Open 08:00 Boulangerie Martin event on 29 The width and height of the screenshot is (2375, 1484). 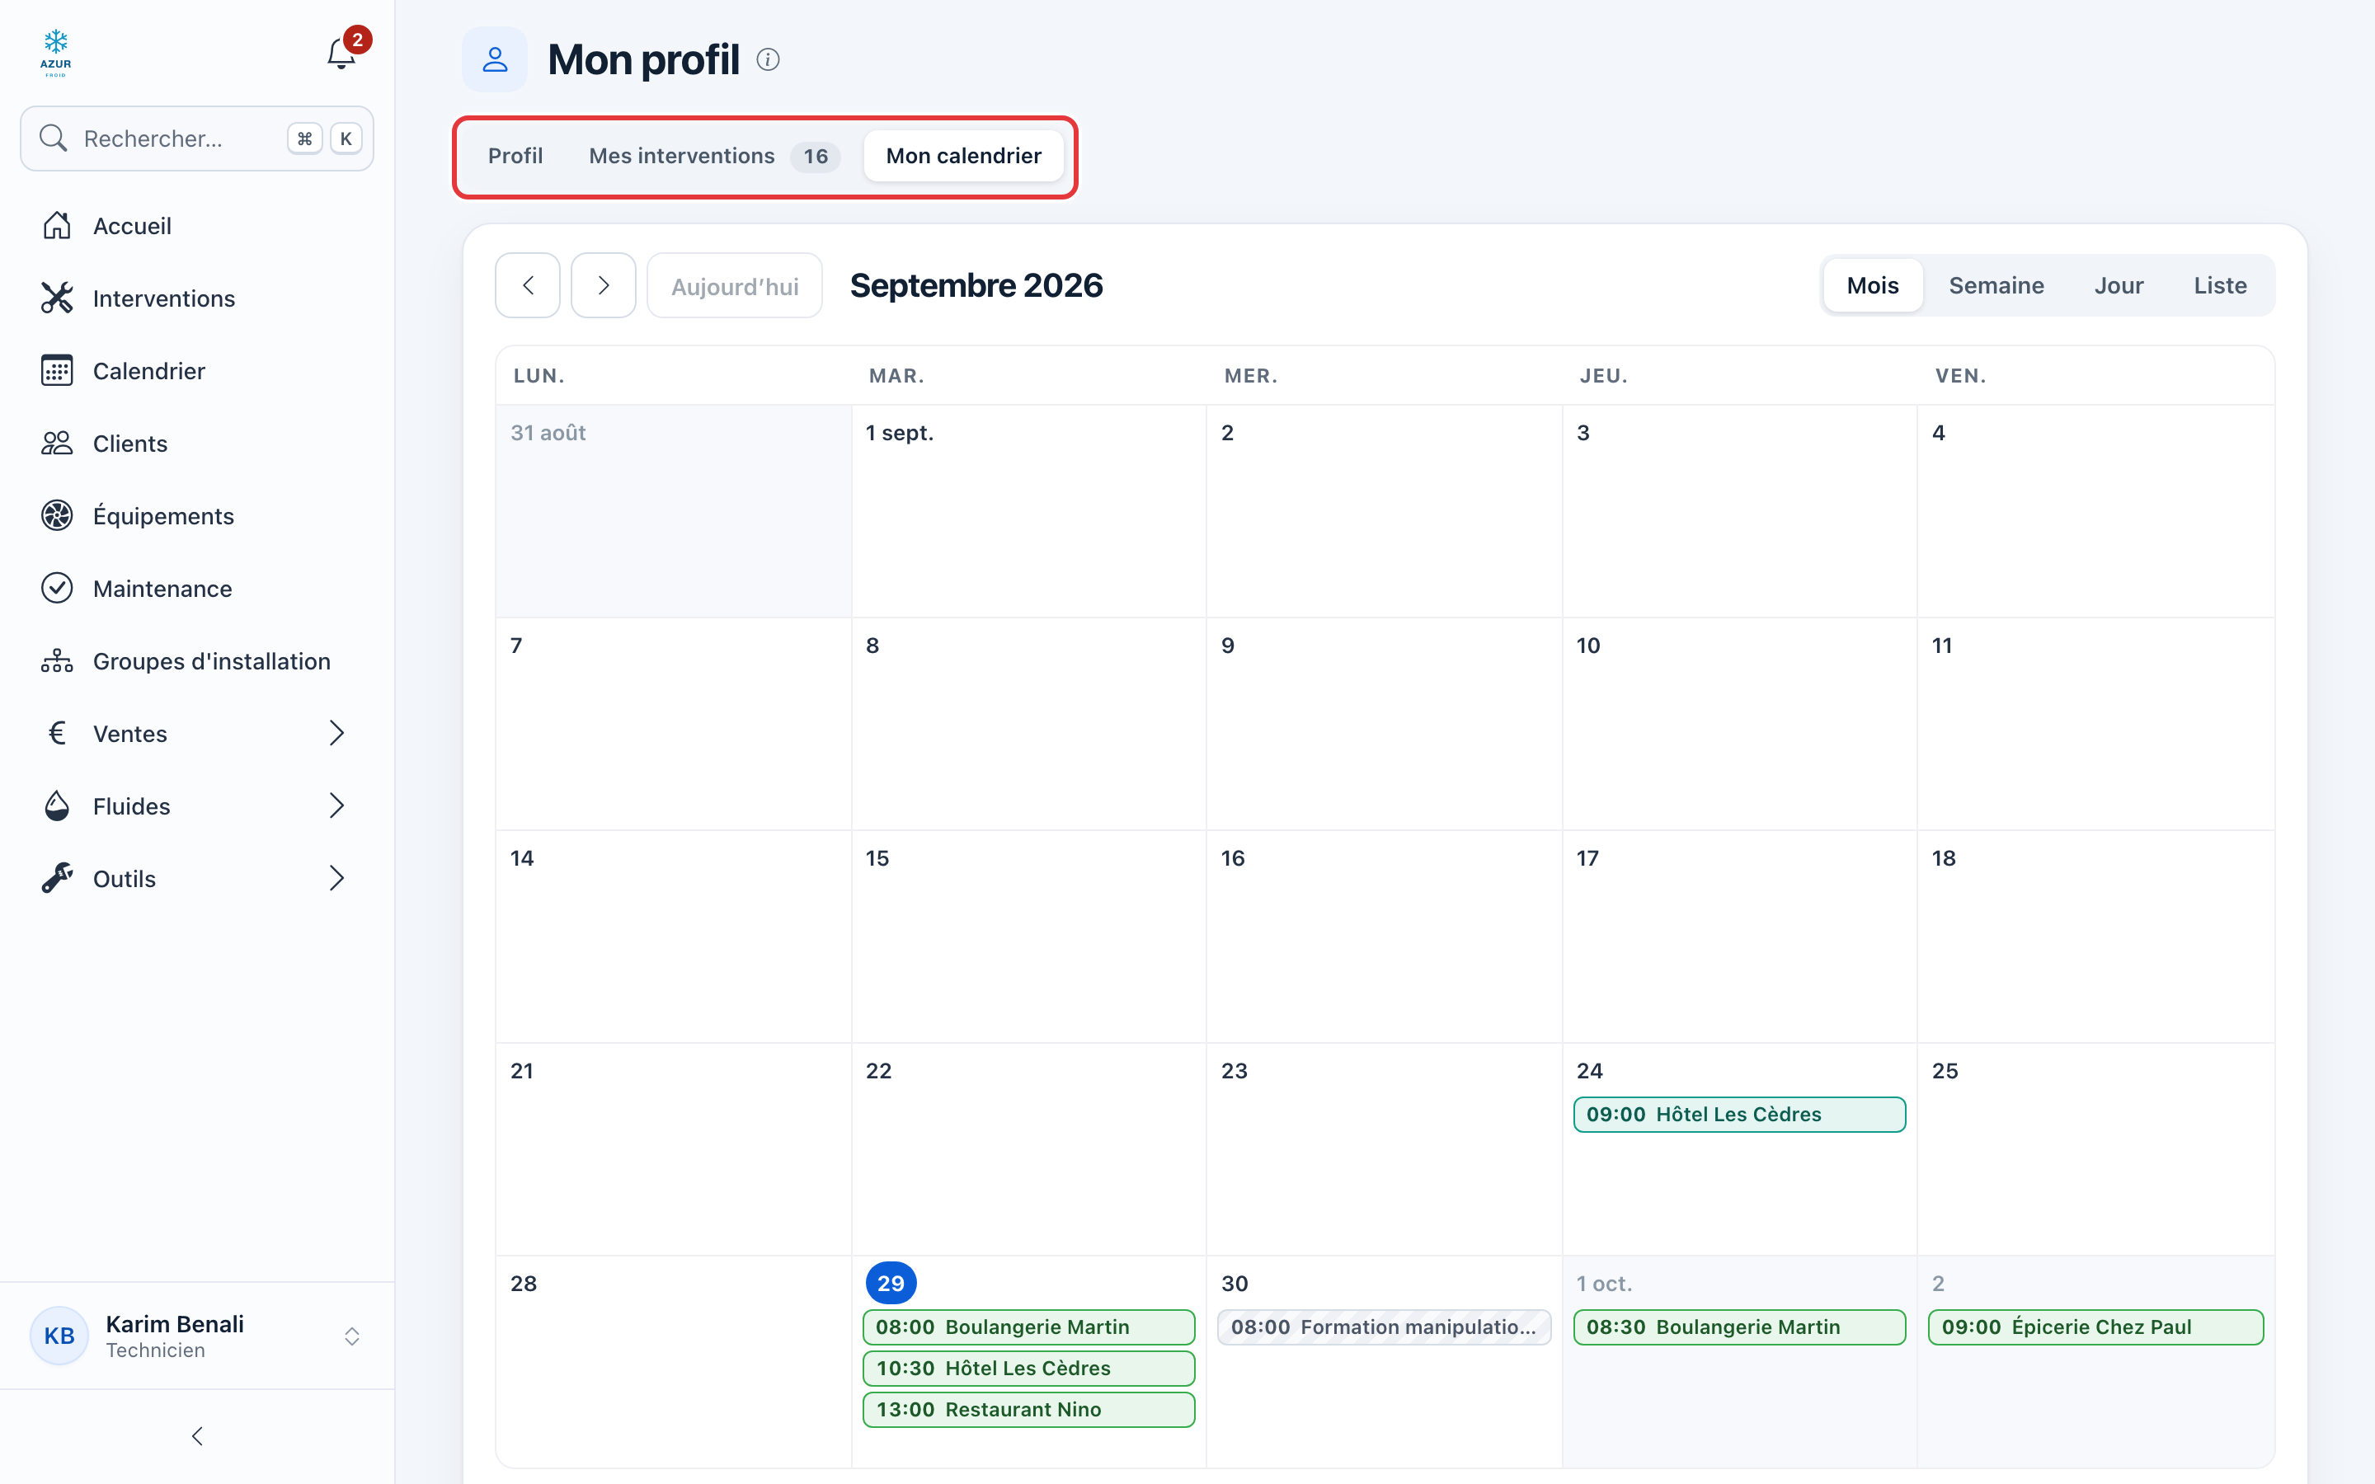pyautogui.click(x=1028, y=1327)
